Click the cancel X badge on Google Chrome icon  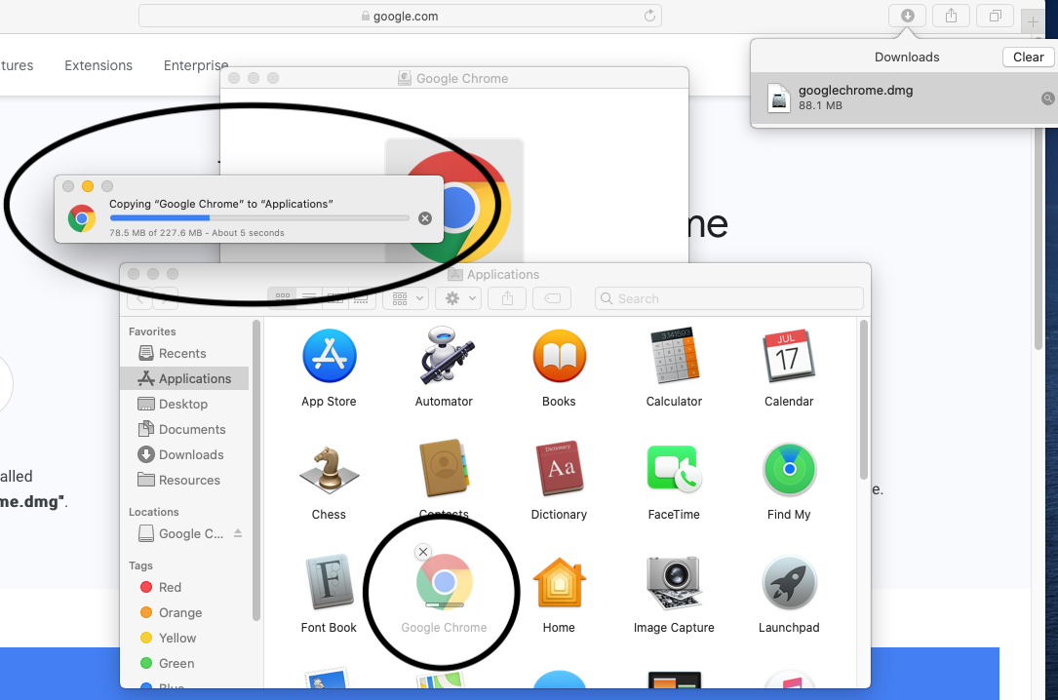pyautogui.click(x=423, y=552)
